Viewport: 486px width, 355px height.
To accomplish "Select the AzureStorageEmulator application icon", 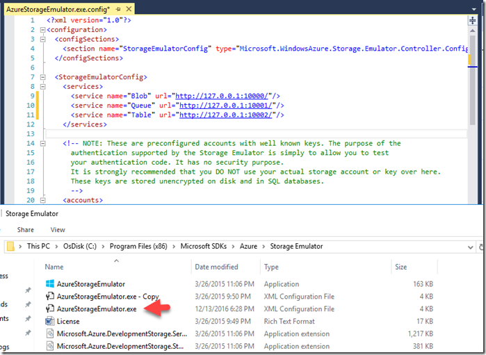I will click(x=50, y=283).
